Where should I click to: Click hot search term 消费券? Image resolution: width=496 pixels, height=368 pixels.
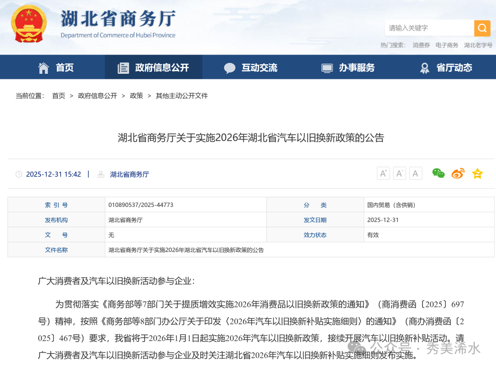tap(421, 45)
